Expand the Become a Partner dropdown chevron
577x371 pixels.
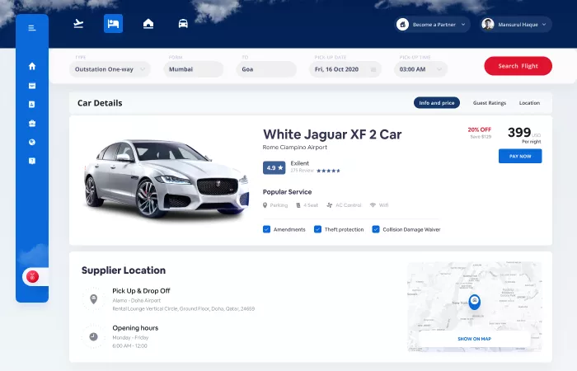pyautogui.click(x=463, y=25)
